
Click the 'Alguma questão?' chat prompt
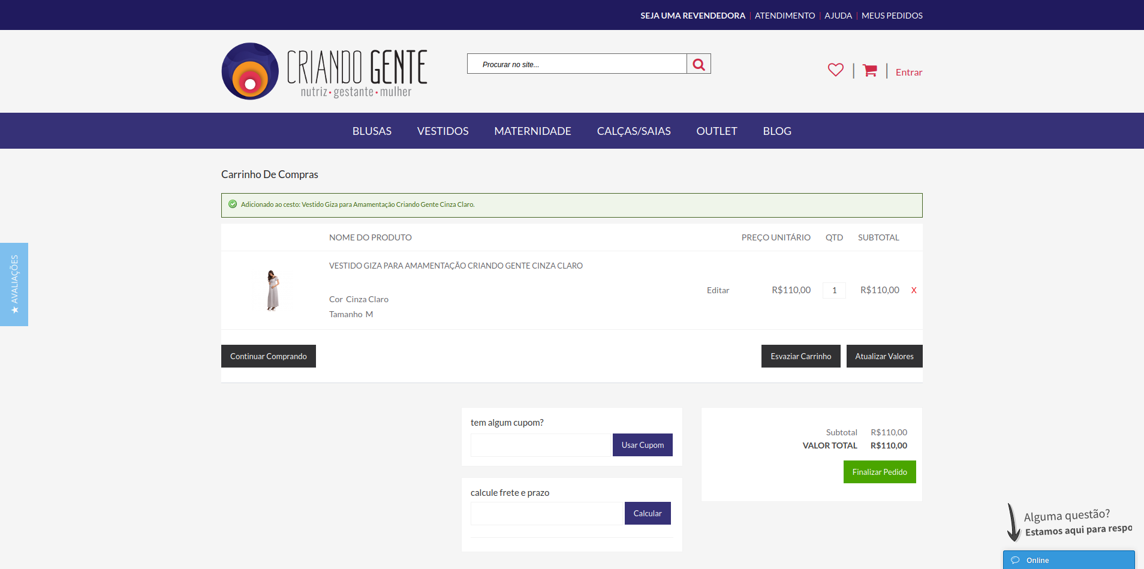(x=1067, y=516)
